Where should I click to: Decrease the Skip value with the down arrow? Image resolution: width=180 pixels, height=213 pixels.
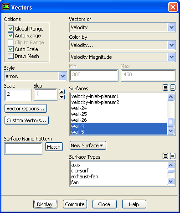click(62, 97)
